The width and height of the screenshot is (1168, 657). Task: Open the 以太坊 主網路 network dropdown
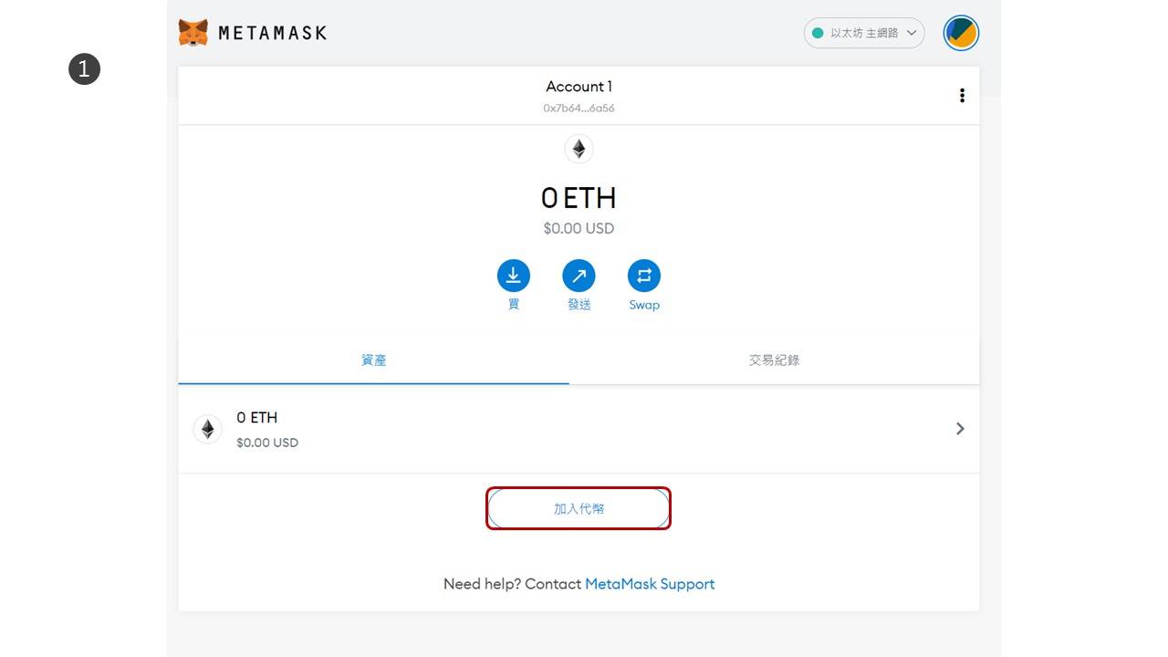coord(863,33)
